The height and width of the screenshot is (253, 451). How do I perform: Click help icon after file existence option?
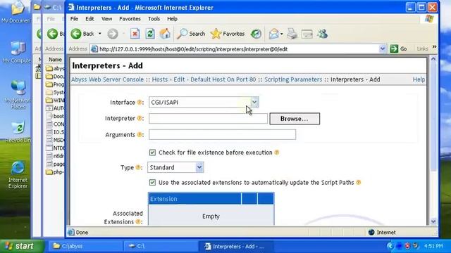tap(277, 153)
